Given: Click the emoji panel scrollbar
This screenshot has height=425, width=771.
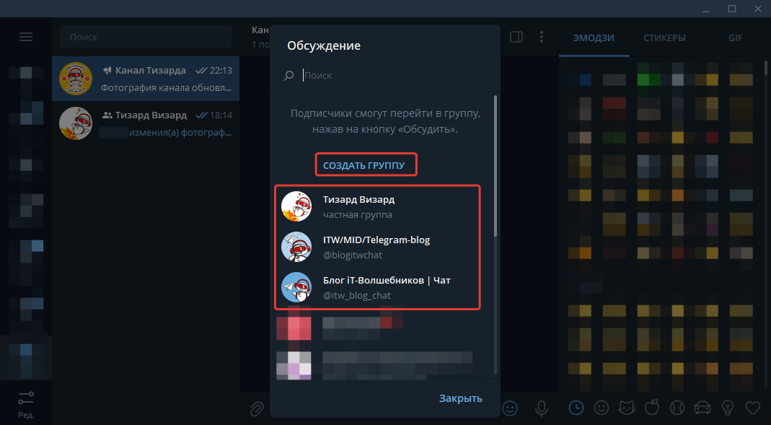Looking at the screenshot, I should pos(766,67).
